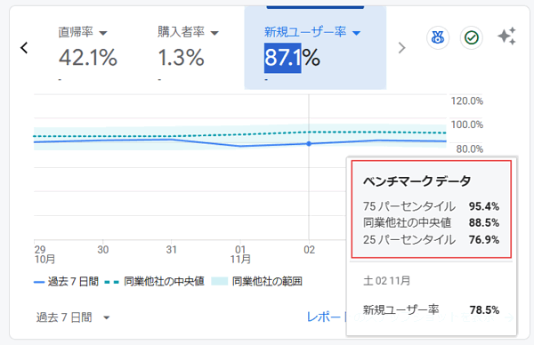The height and width of the screenshot is (345, 534).
Task: Click the previous metrics left arrow
Action: click(x=24, y=48)
